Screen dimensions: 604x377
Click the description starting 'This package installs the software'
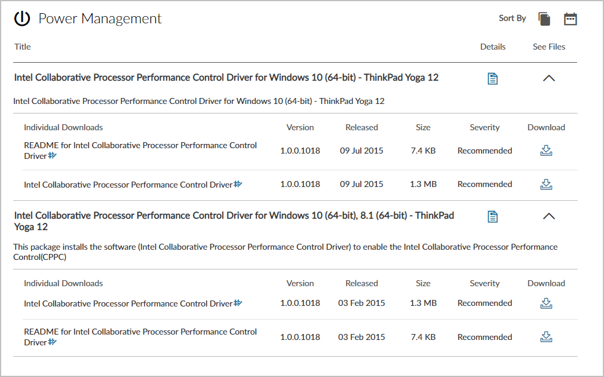(x=286, y=252)
